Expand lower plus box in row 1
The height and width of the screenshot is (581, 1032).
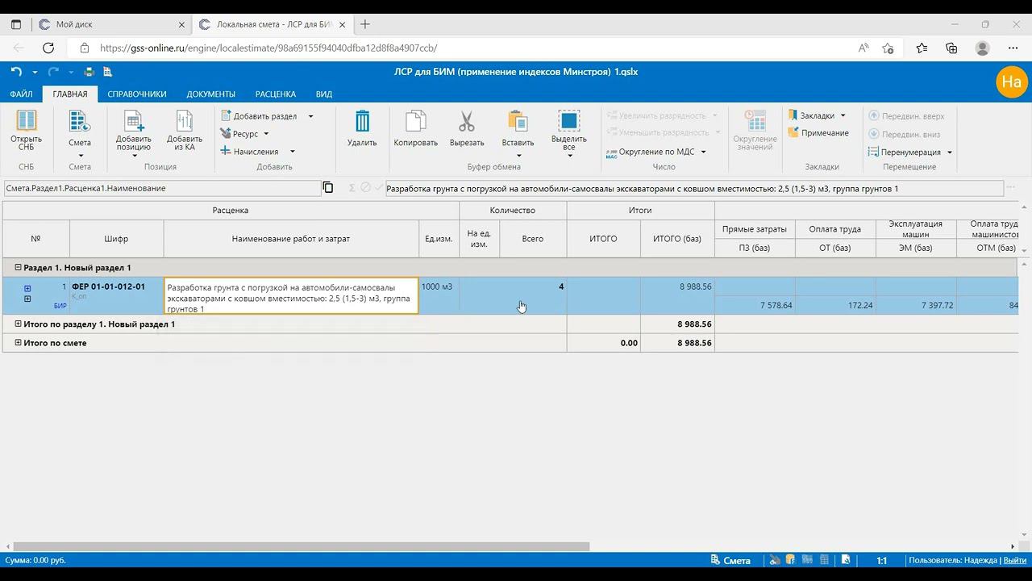pos(27,299)
